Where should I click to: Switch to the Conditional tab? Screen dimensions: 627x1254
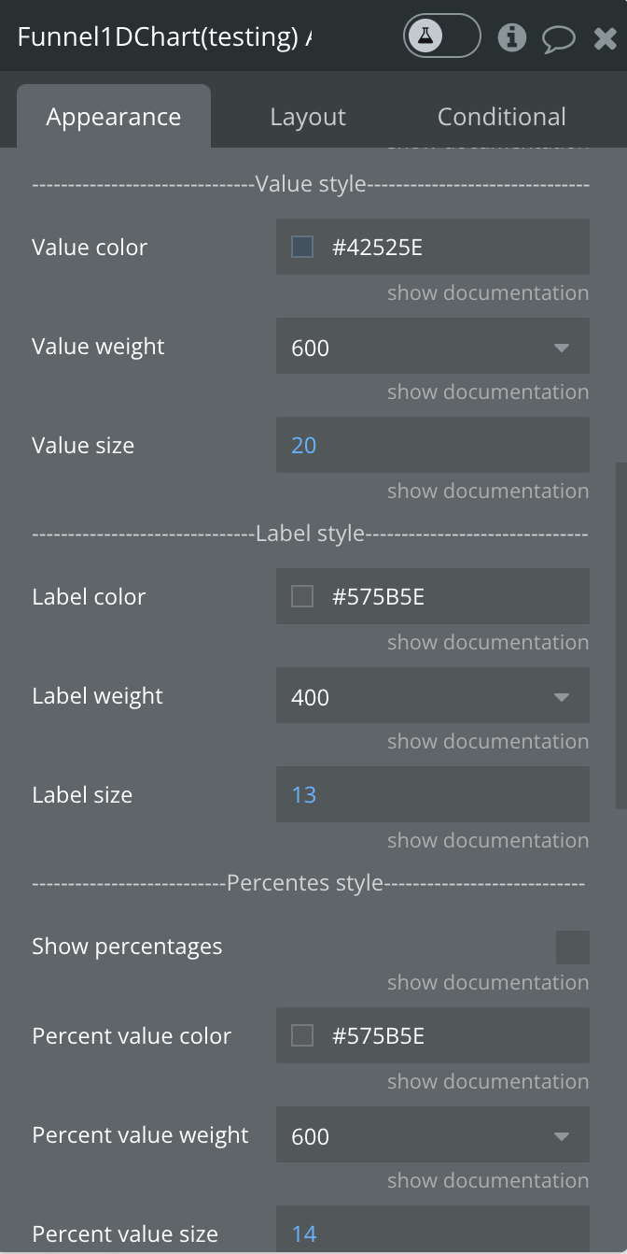point(502,117)
